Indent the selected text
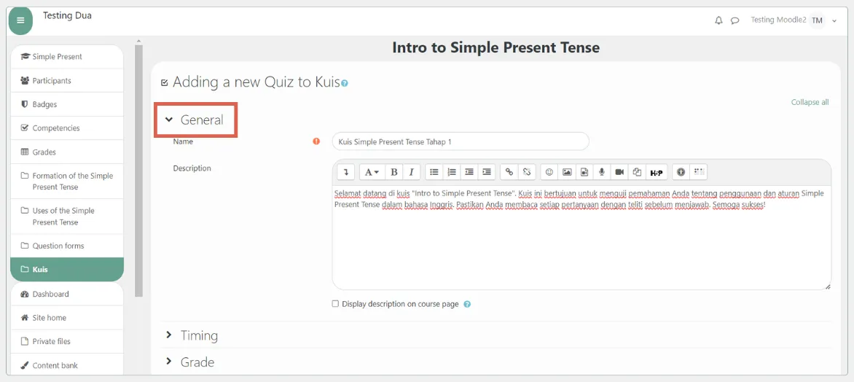Image resolution: width=854 pixels, height=382 pixels. tap(486, 172)
